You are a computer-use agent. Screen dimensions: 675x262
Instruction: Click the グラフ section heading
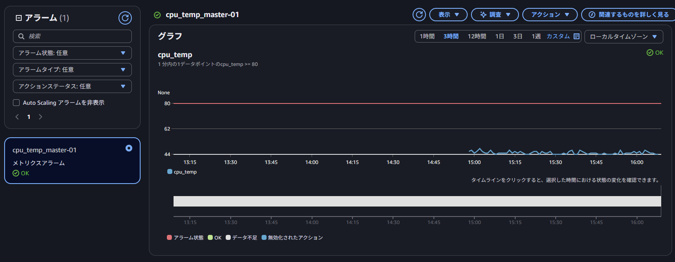(170, 36)
